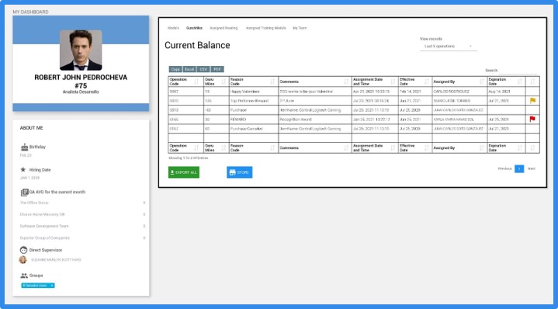This screenshot has height=309, width=558.
Task: Click the Direct Supervisor face icon
Action: (24, 250)
